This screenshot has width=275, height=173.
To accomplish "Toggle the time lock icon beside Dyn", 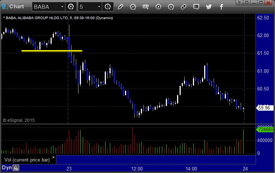I will tap(16, 168).
